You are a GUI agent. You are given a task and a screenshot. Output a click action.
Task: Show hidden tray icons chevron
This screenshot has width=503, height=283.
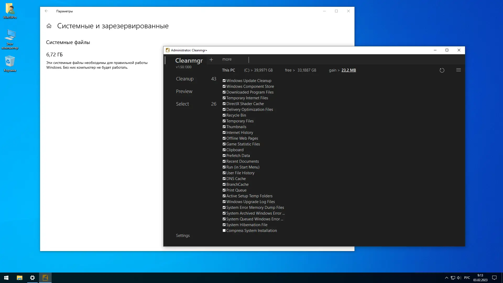click(x=446, y=278)
